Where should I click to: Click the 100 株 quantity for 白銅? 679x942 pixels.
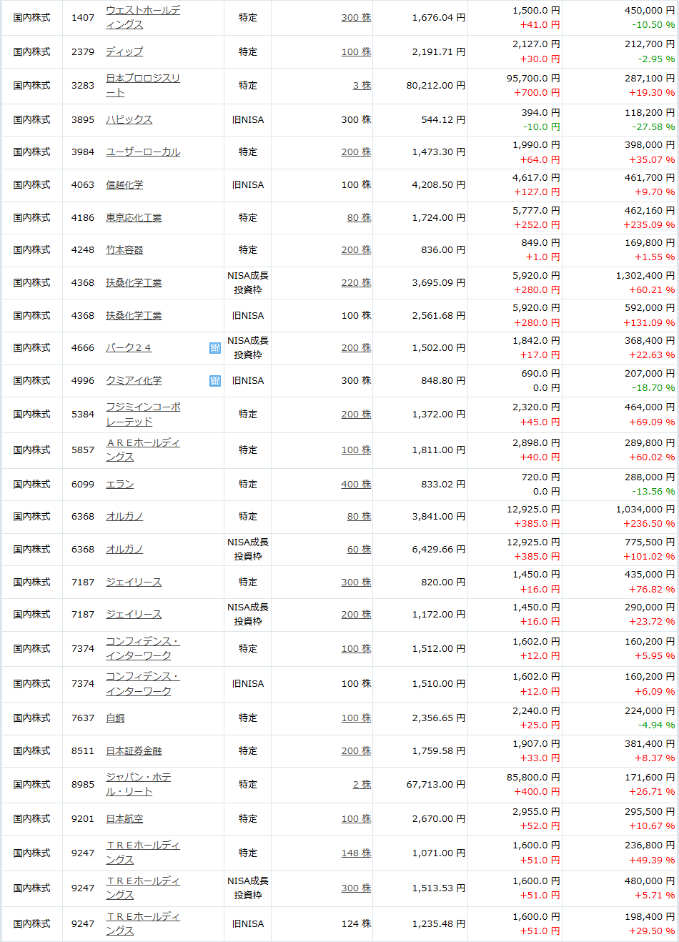356,718
